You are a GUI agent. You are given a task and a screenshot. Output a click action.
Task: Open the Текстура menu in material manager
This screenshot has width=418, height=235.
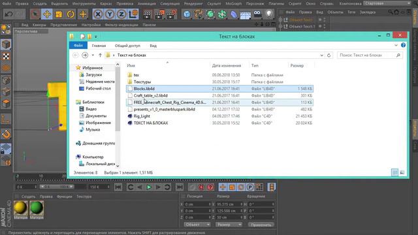click(84, 196)
